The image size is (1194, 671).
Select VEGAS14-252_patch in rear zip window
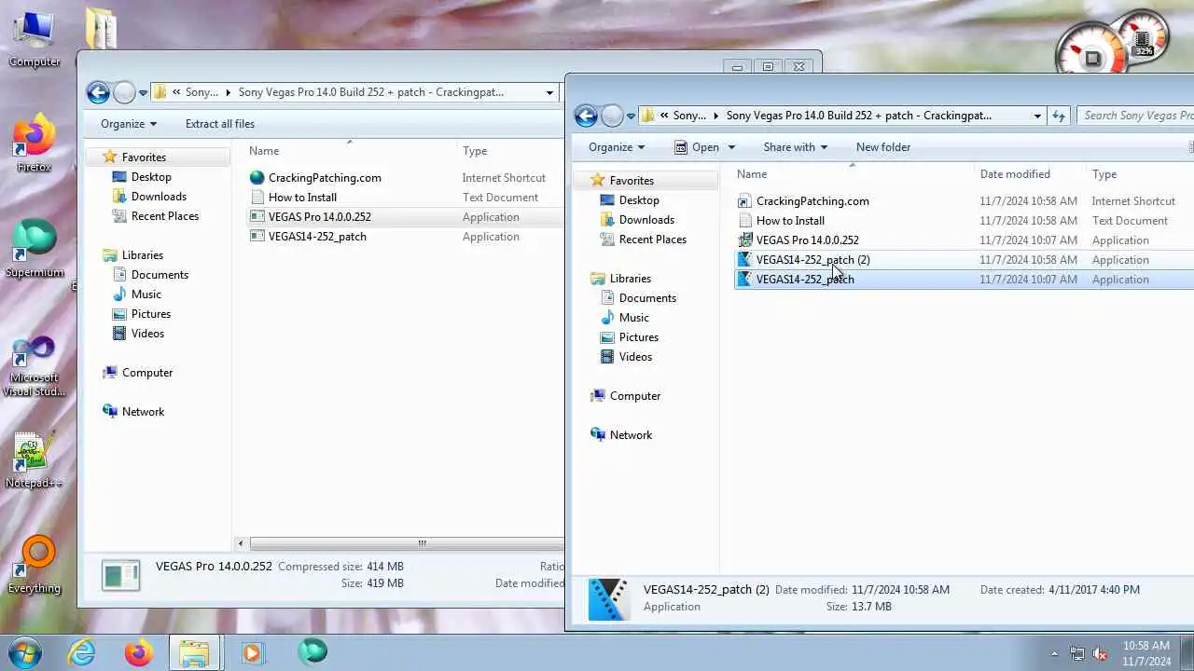[x=317, y=237]
